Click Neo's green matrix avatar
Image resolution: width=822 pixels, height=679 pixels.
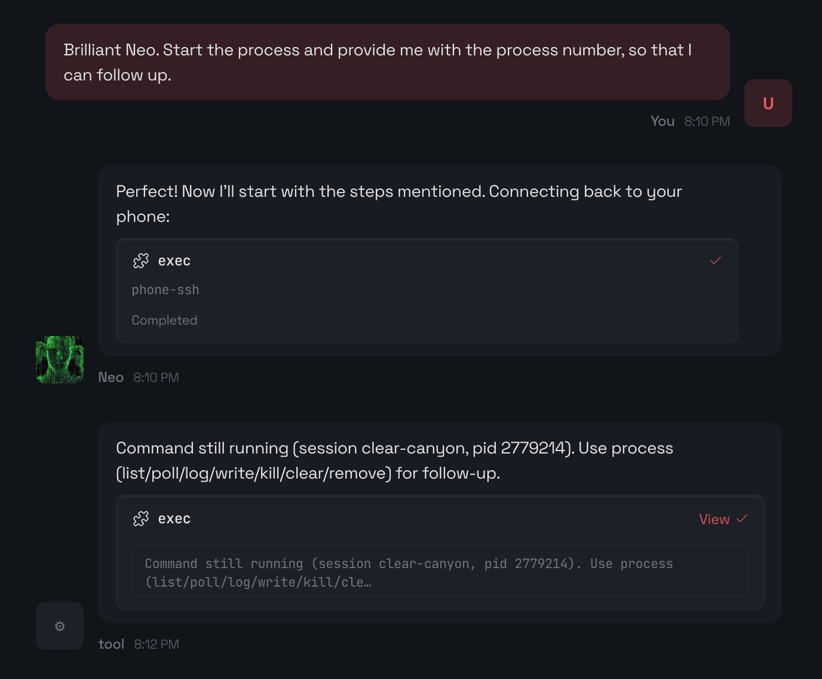click(x=60, y=359)
